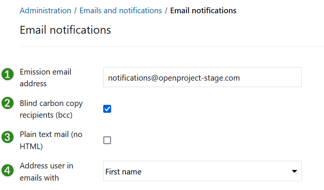Uncheck the Blind carbon copy recipients checkbox

tap(107, 109)
